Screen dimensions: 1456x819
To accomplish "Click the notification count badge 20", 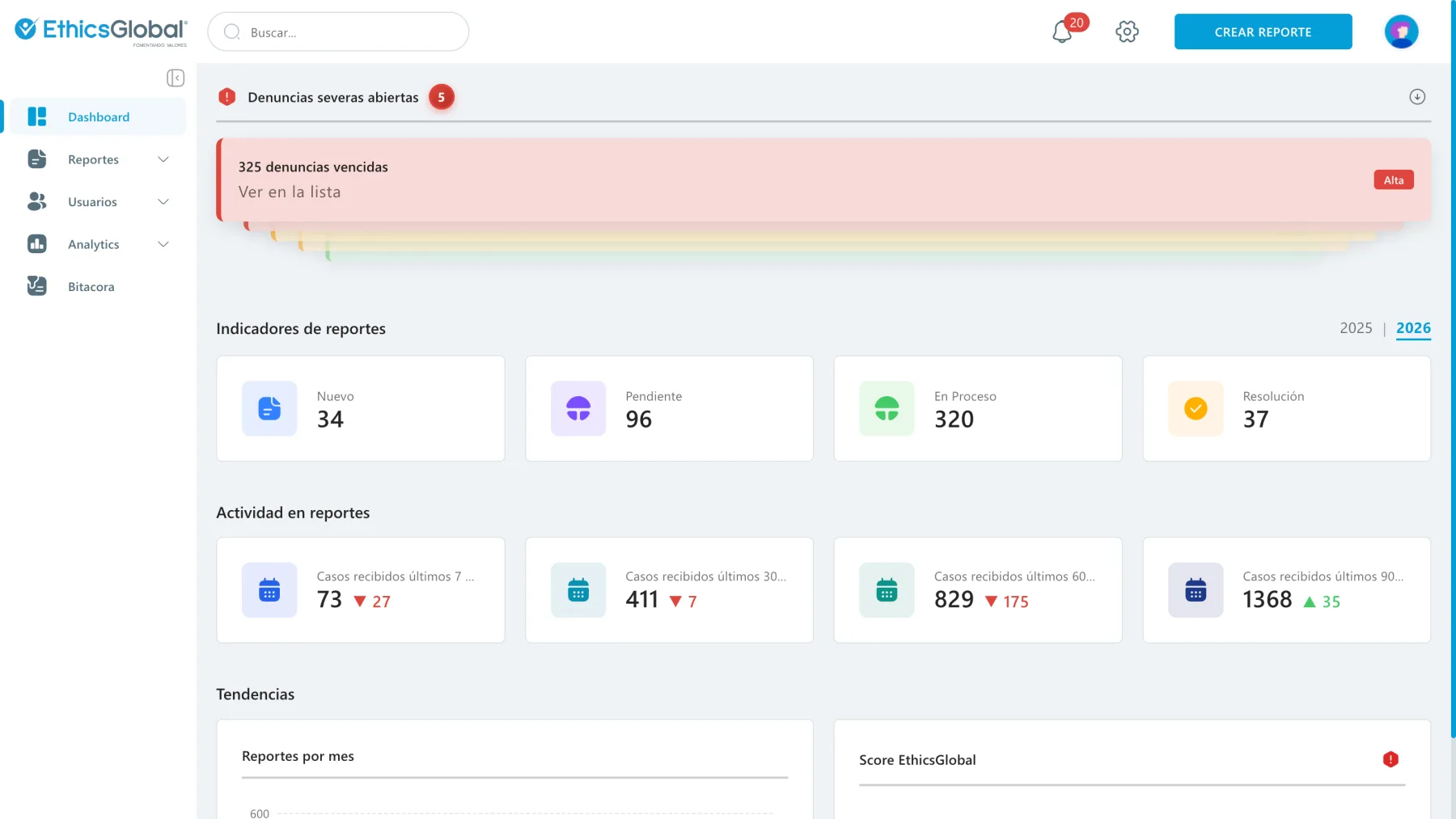I will (1077, 23).
